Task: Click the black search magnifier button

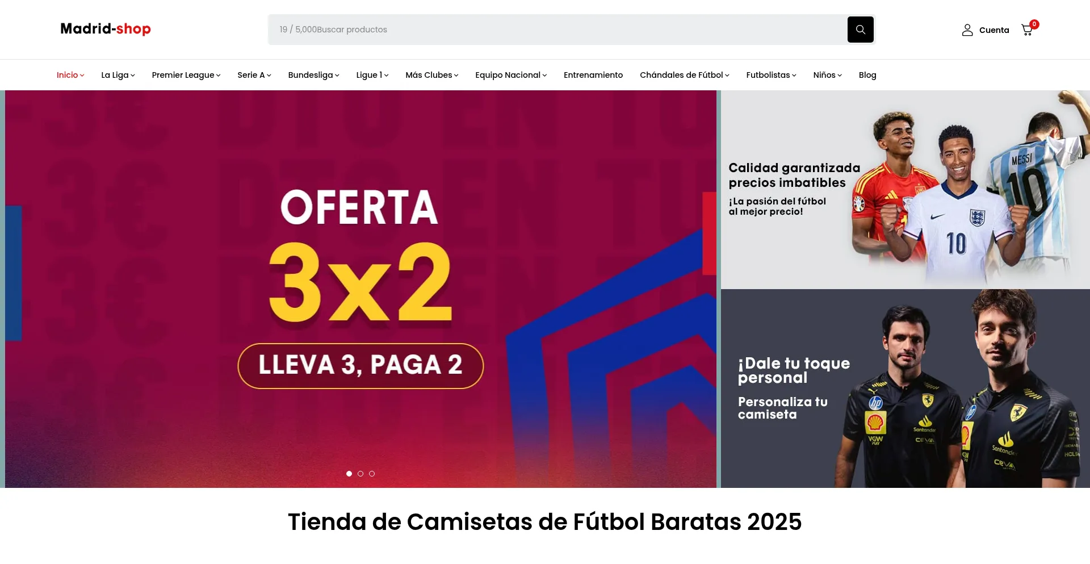Action: (860, 30)
